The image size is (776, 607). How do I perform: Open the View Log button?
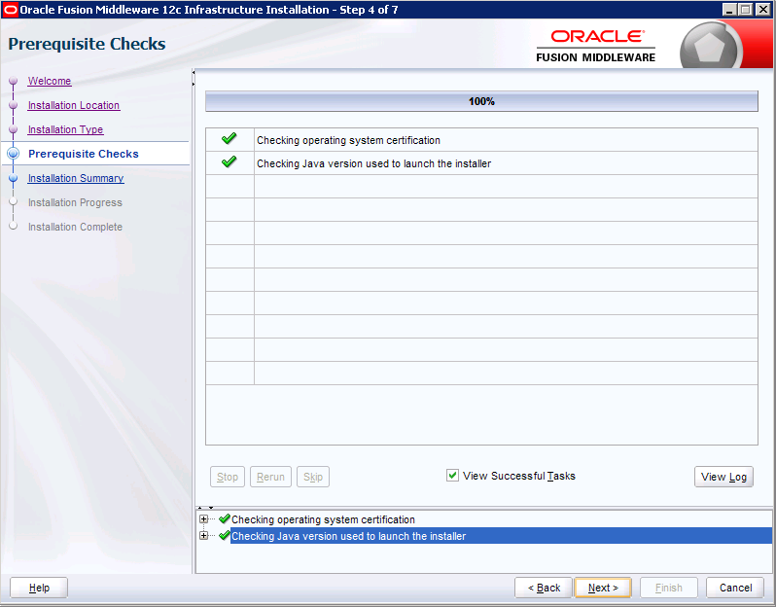click(x=723, y=477)
